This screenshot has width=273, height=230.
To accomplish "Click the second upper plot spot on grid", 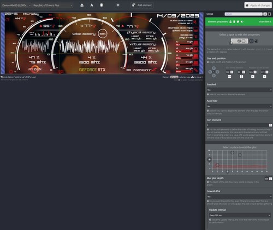I will pyautogui.click(x=240, y=155).
